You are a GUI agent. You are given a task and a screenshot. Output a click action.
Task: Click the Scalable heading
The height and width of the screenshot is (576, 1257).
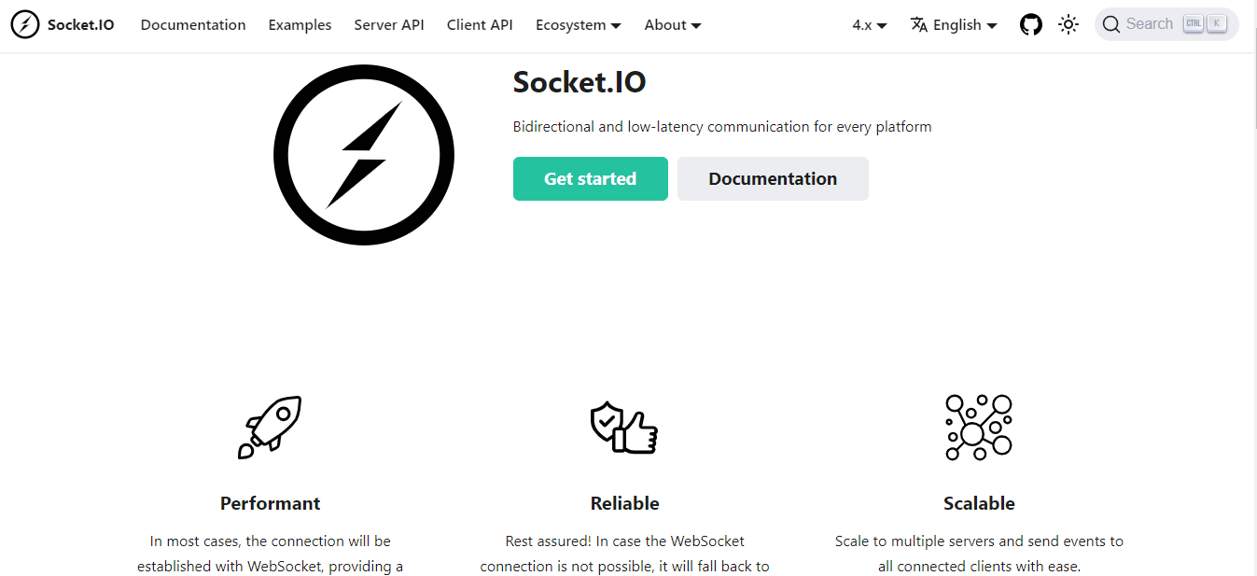pos(979,503)
